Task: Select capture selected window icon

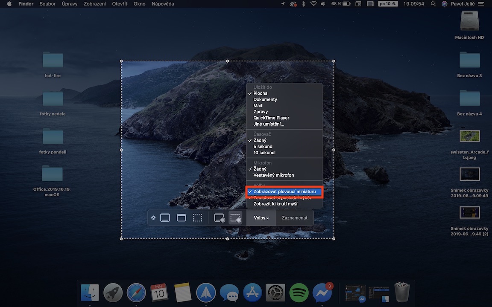Action: pyautogui.click(x=182, y=218)
